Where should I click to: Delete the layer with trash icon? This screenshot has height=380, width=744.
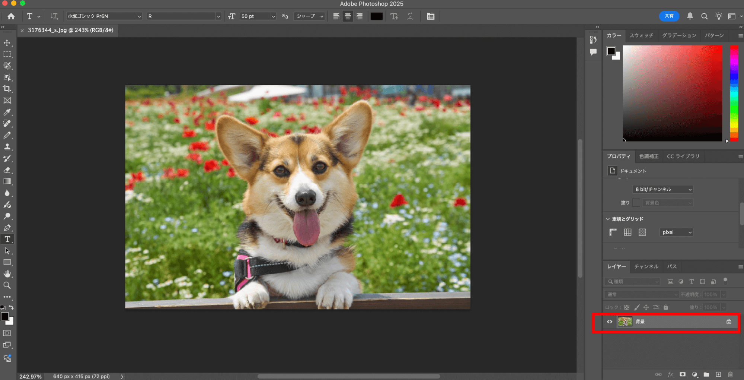pyautogui.click(x=730, y=374)
